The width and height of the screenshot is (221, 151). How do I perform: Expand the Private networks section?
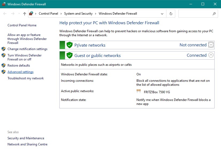[211, 45]
